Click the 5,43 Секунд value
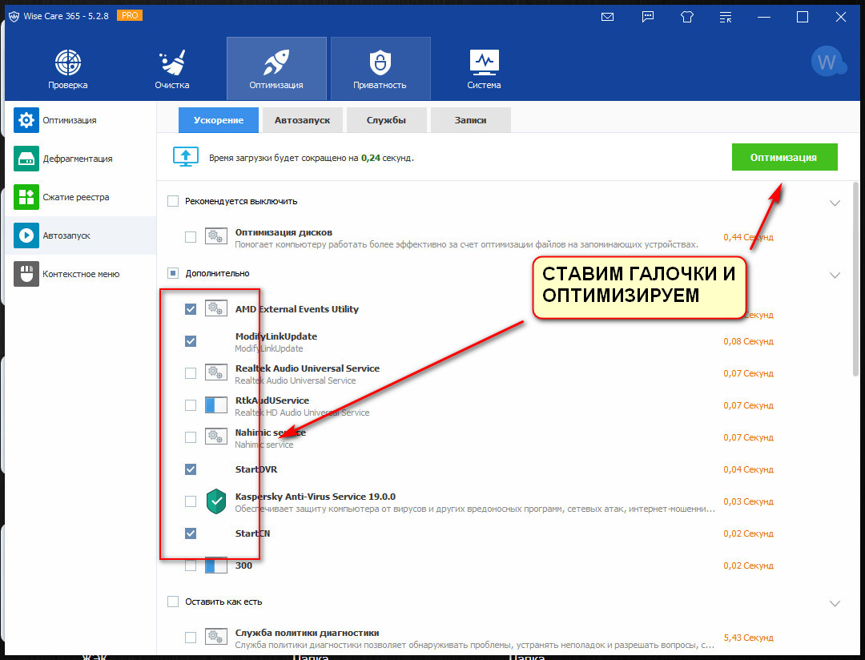This screenshot has width=865, height=660. 748,638
